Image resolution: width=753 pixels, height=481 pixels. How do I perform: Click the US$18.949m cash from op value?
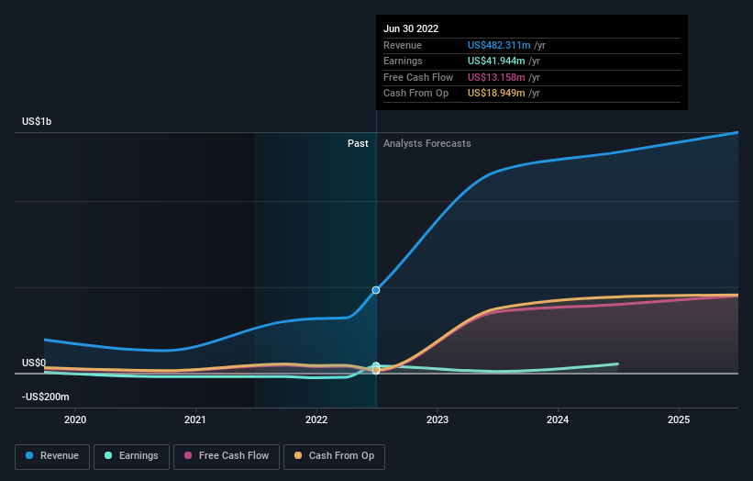496,94
